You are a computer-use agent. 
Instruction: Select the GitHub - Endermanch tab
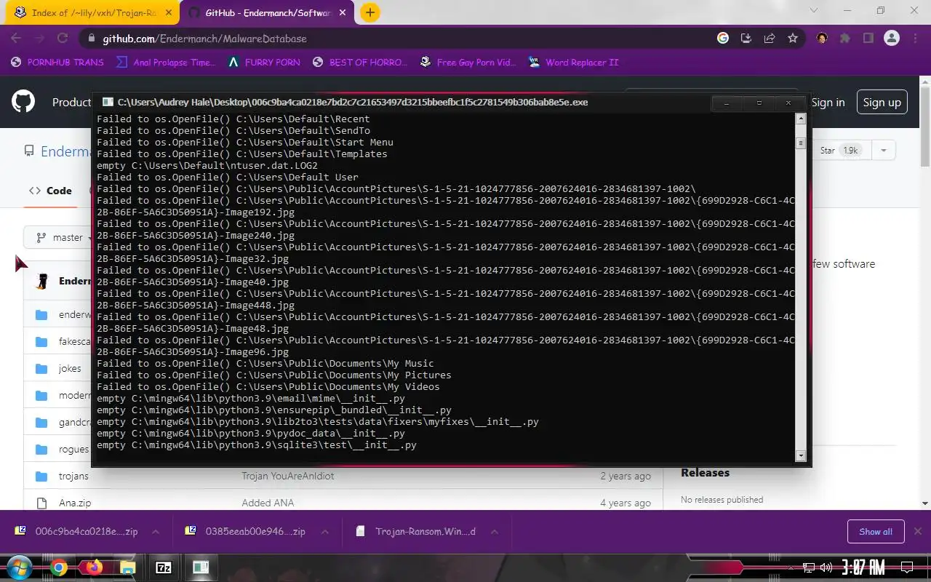tap(266, 12)
